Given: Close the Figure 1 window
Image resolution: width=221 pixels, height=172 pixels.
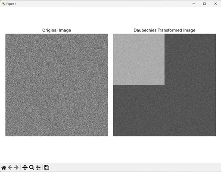Looking at the screenshot, I should (215, 4).
